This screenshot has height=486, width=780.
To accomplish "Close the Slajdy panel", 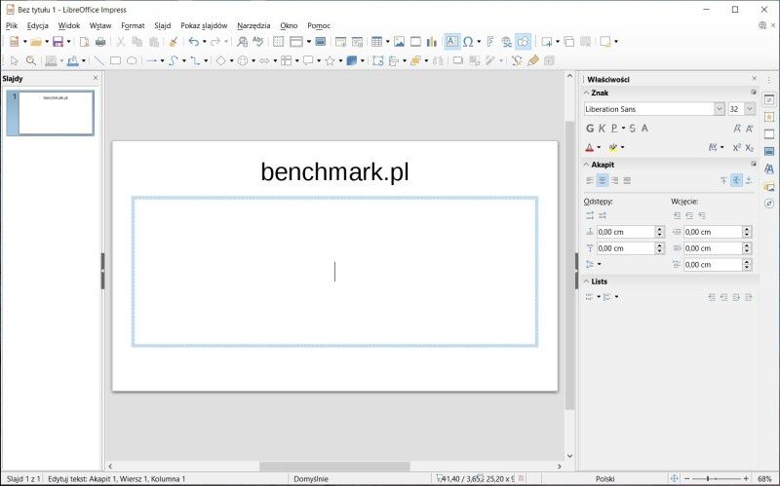I will pos(96,78).
